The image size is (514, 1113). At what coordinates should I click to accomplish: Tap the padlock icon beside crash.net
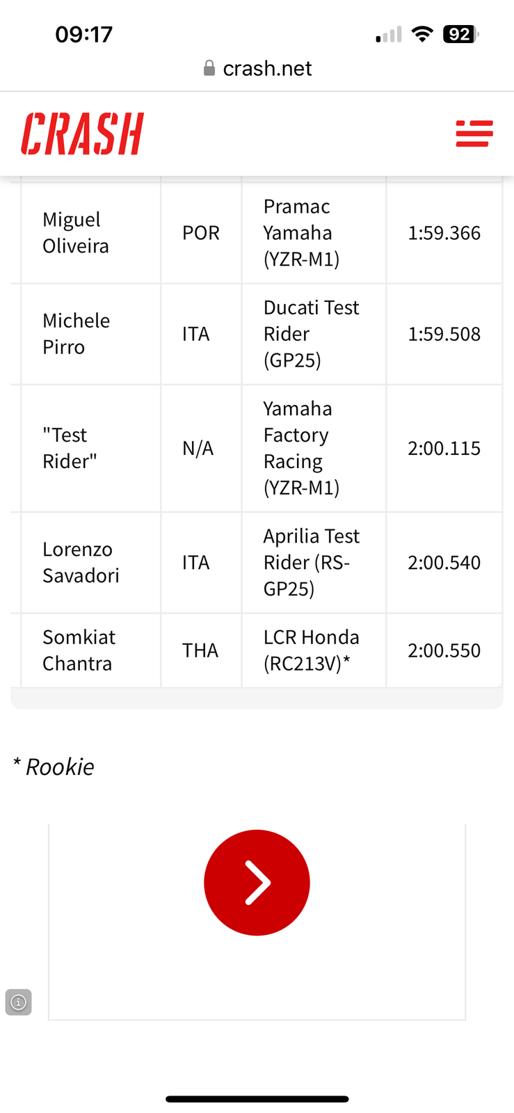tap(209, 67)
